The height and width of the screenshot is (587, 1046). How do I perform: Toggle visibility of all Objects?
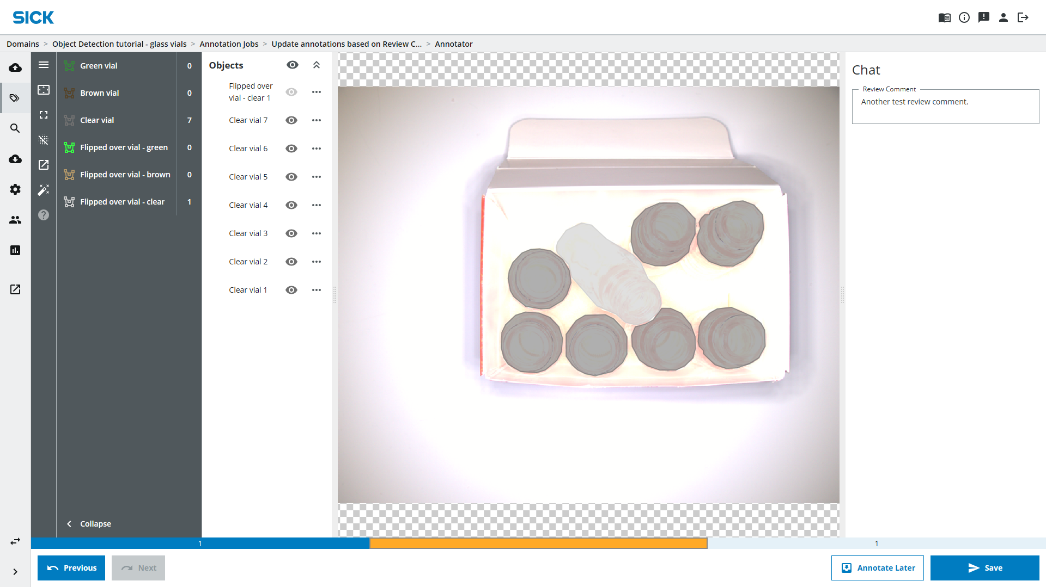[x=293, y=65]
